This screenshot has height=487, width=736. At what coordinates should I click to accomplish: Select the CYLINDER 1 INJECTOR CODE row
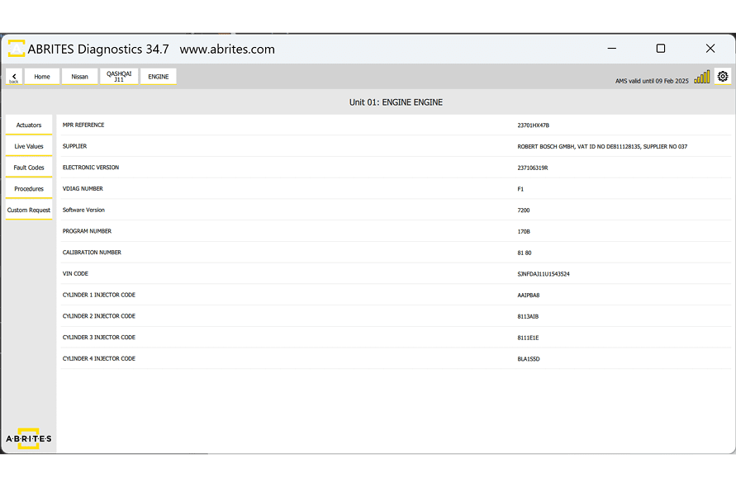396,295
